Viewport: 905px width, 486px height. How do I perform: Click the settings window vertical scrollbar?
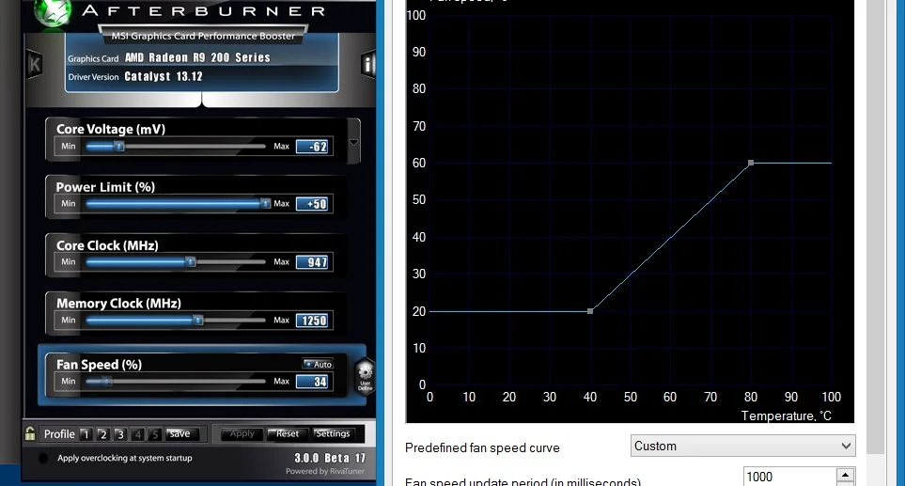tap(876, 227)
